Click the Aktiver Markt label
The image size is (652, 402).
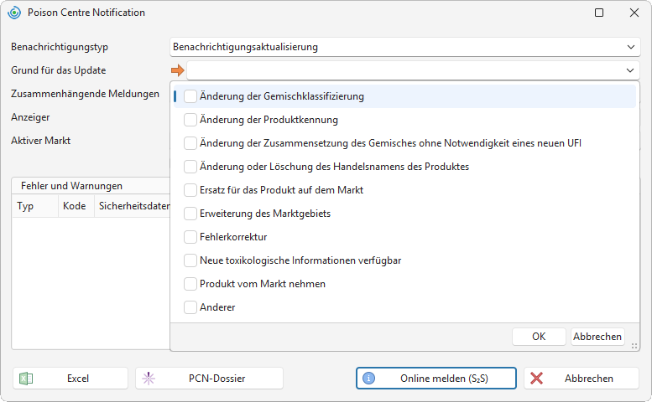pos(41,141)
